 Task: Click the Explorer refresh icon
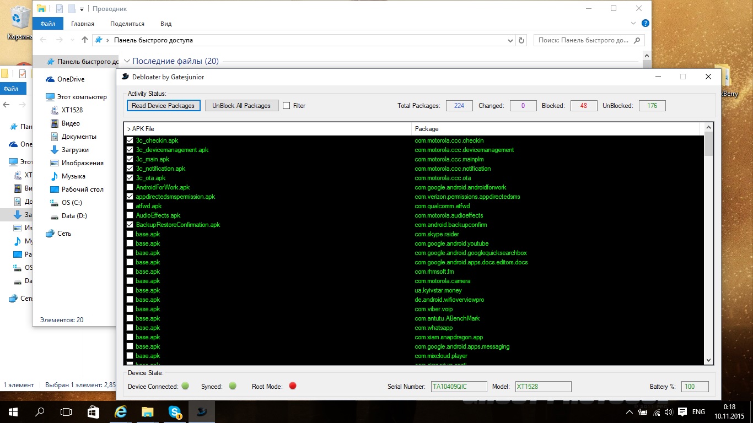[522, 40]
